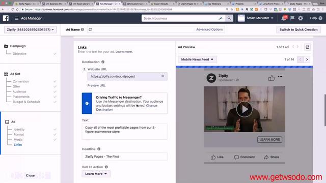Switch to the Asset Library browser tab

81,4
